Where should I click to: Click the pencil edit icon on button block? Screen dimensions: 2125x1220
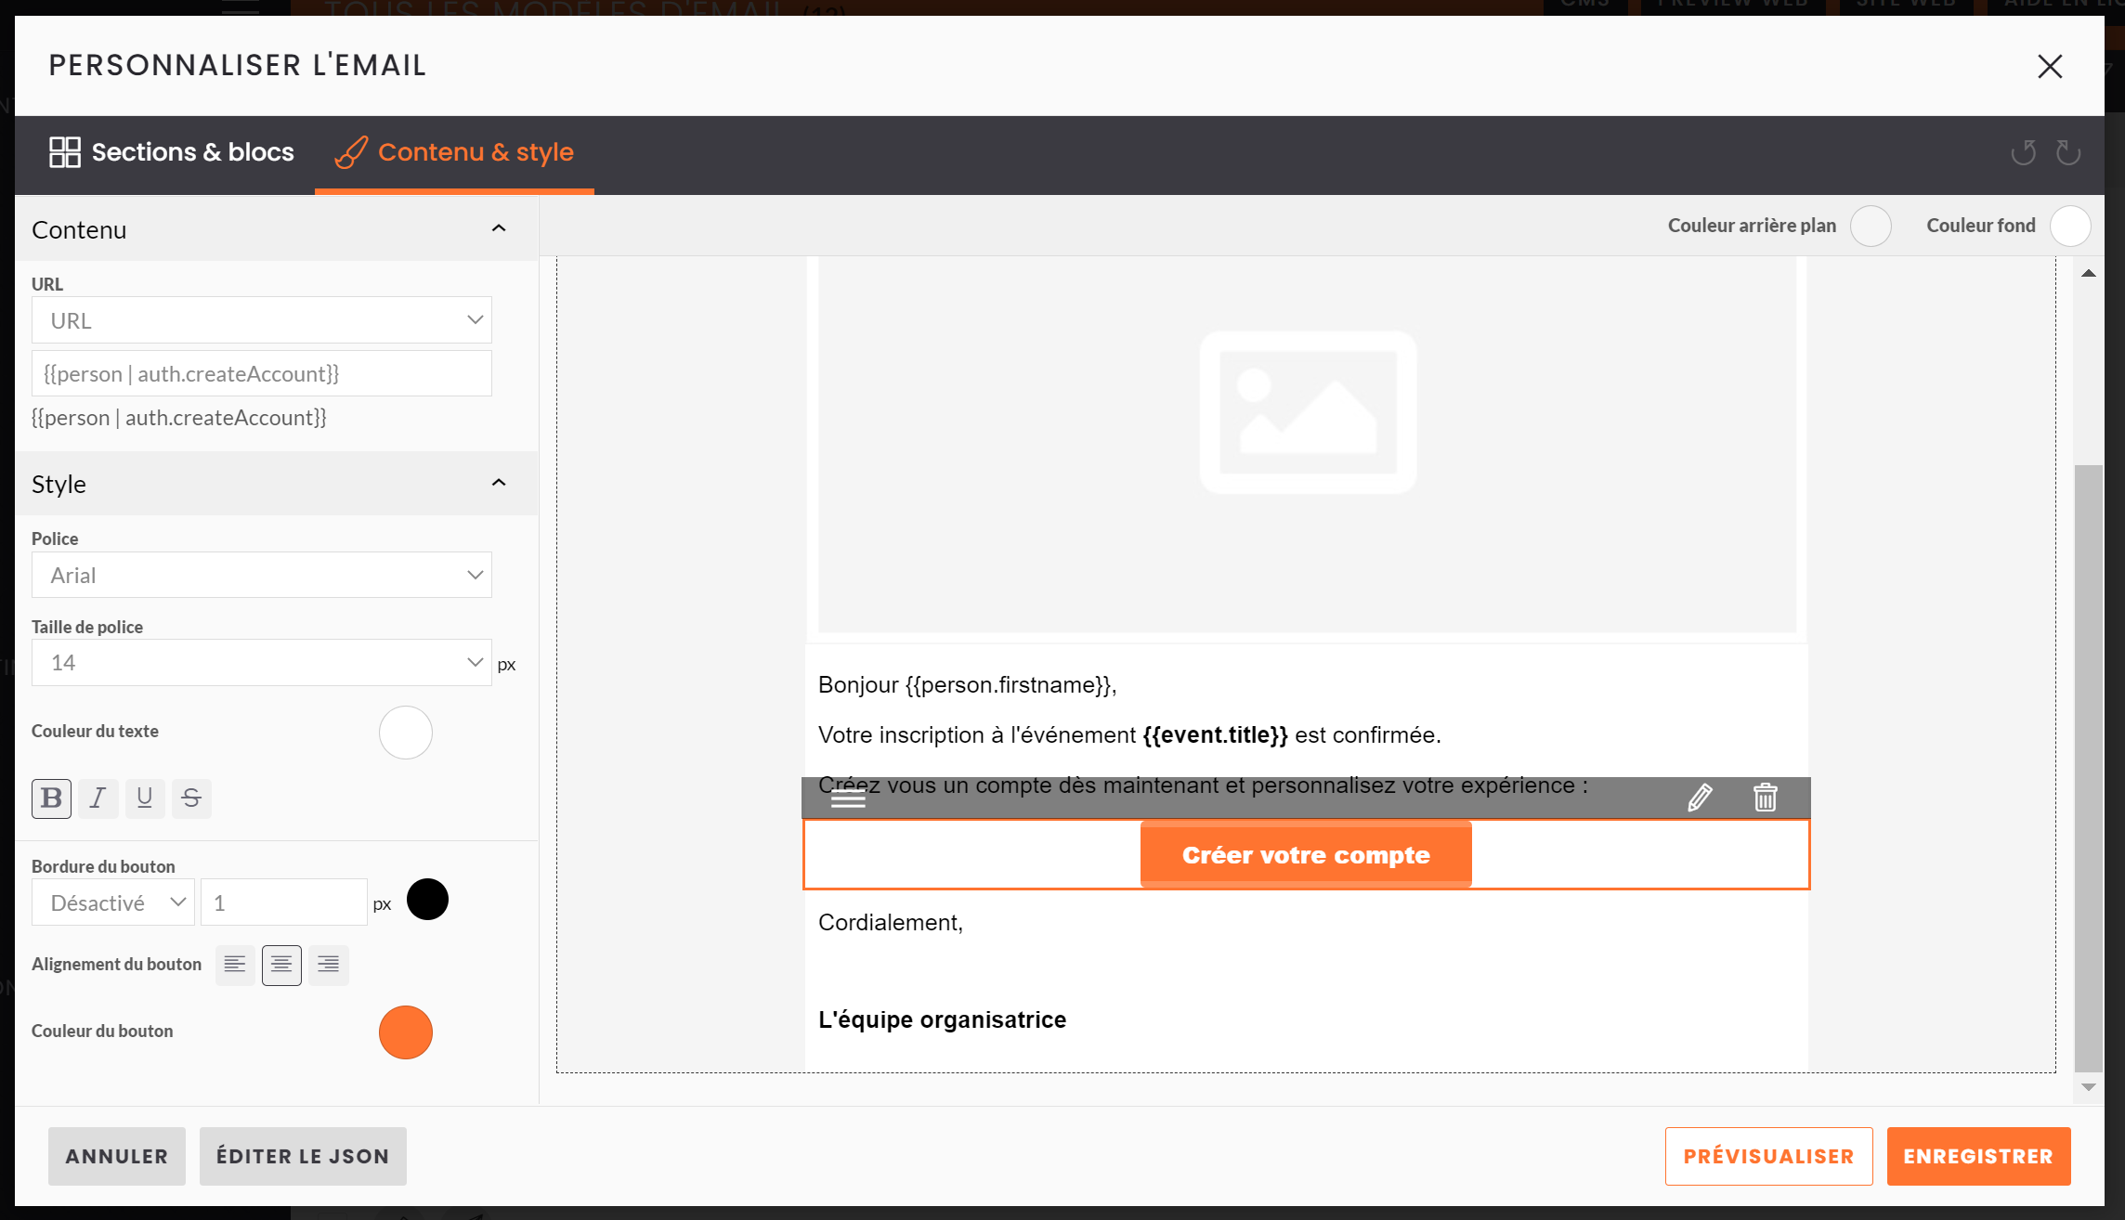tap(1700, 798)
